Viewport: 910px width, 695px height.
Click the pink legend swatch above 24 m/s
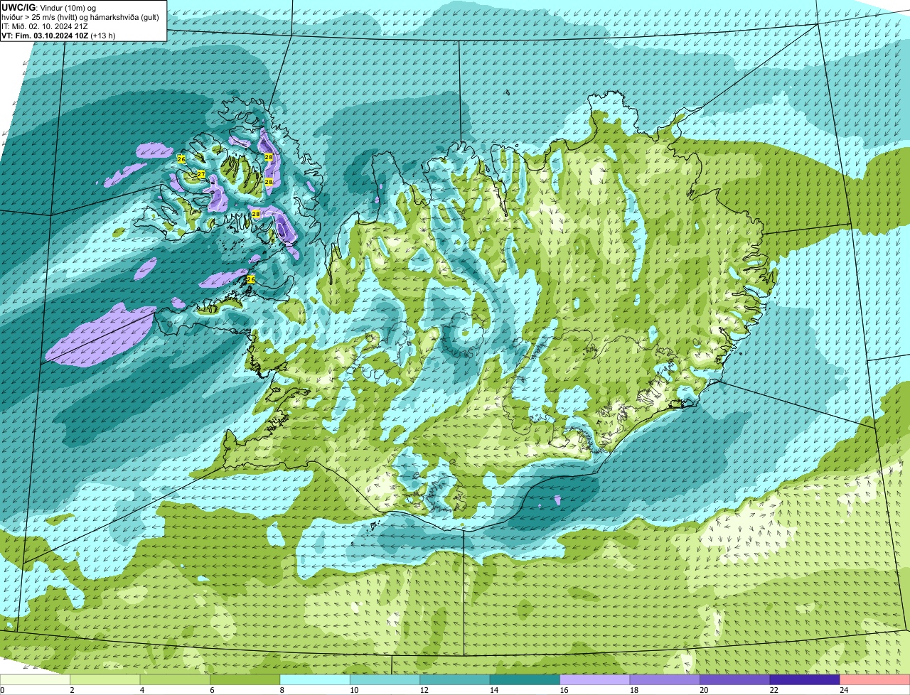point(875,679)
